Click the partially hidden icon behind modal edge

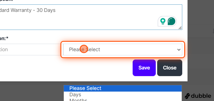click(213, 31)
